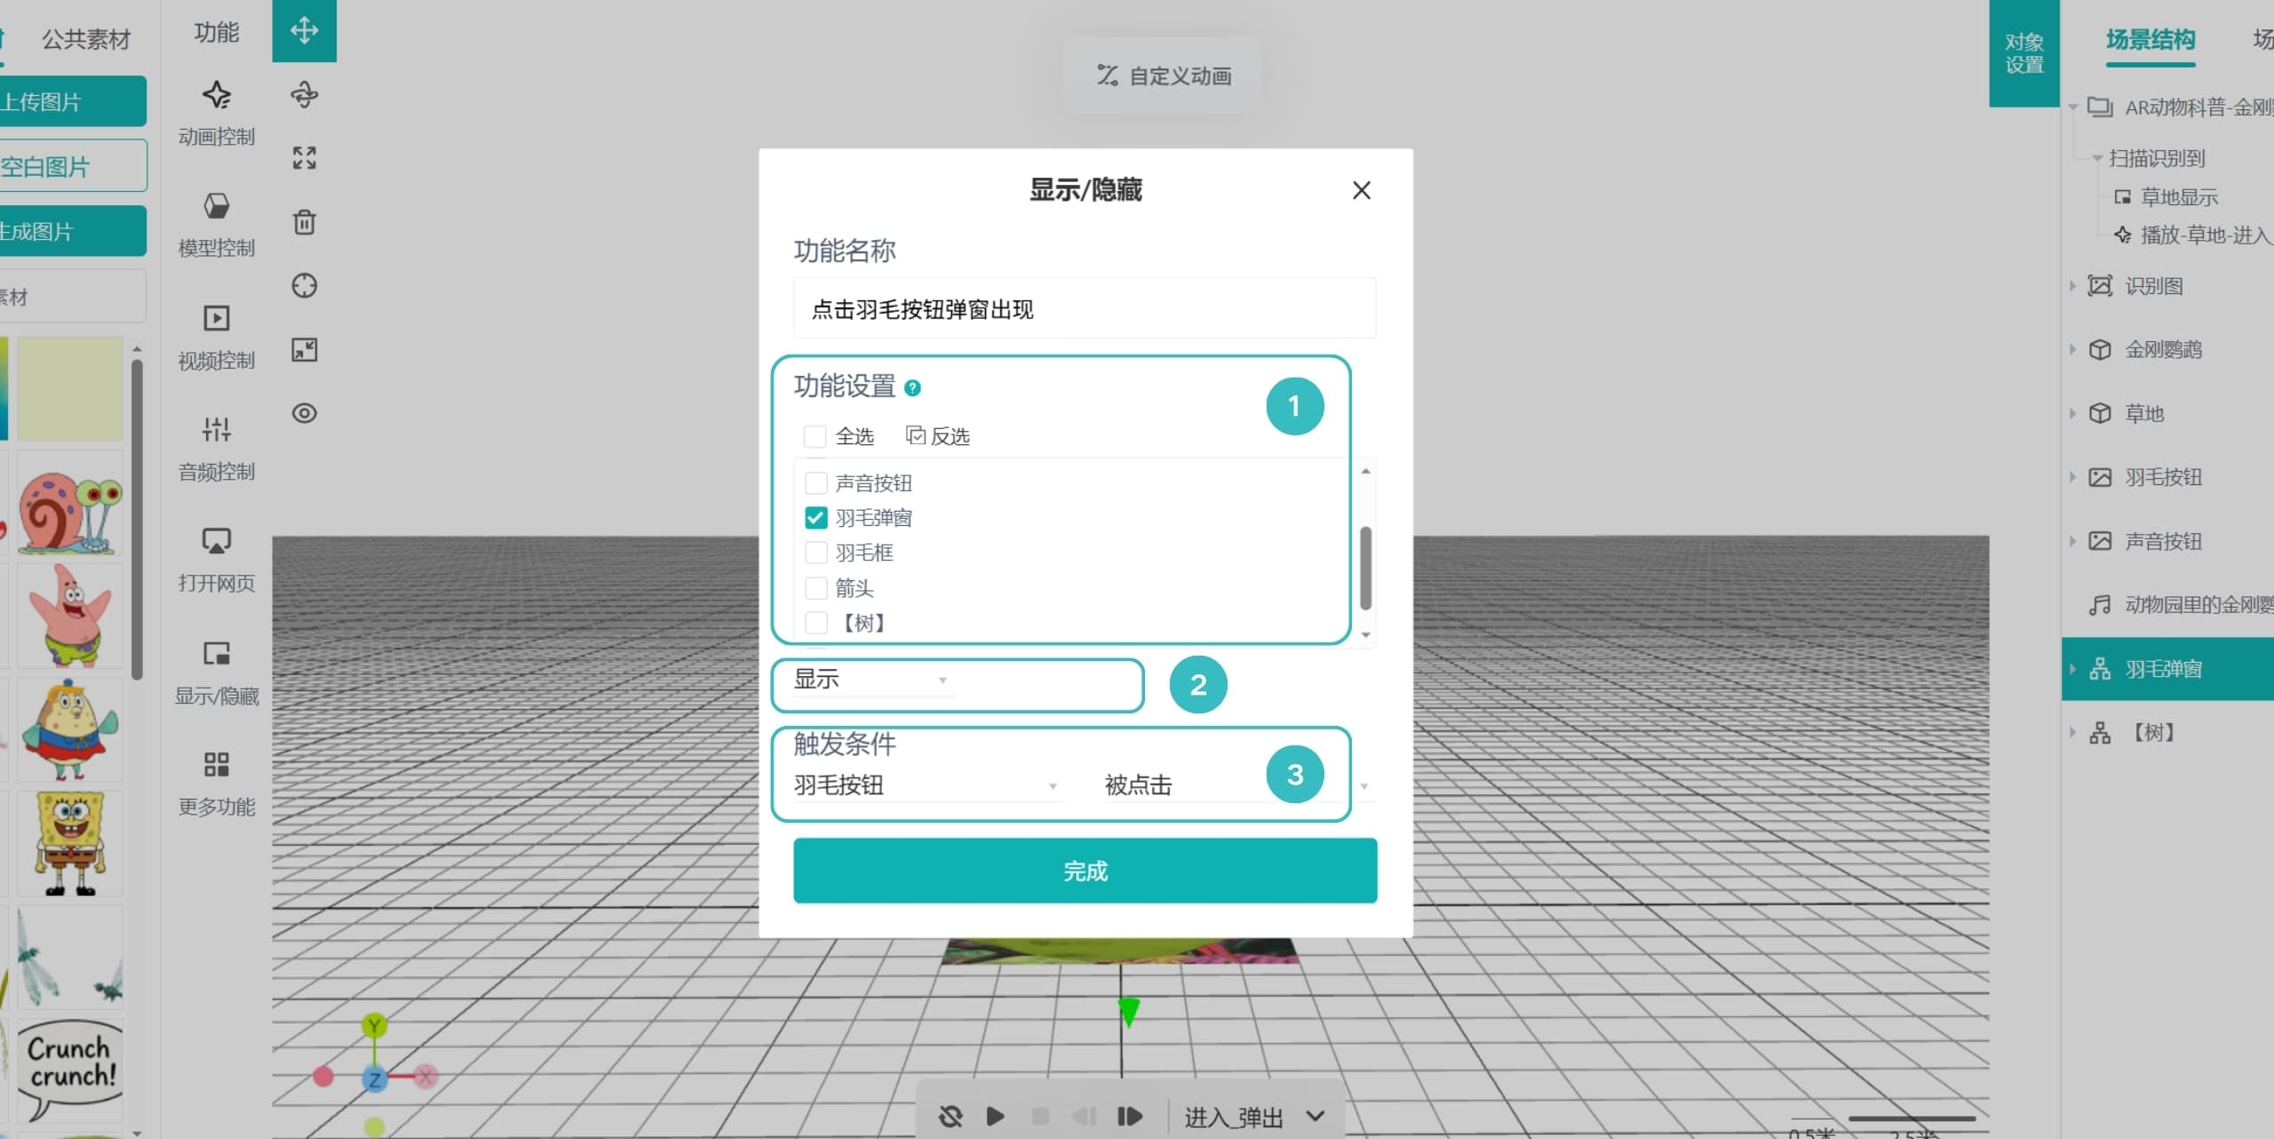Expand the 金刚鹦鹉 tree node
2274x1139 pixels.
[x=2072, y=349]
